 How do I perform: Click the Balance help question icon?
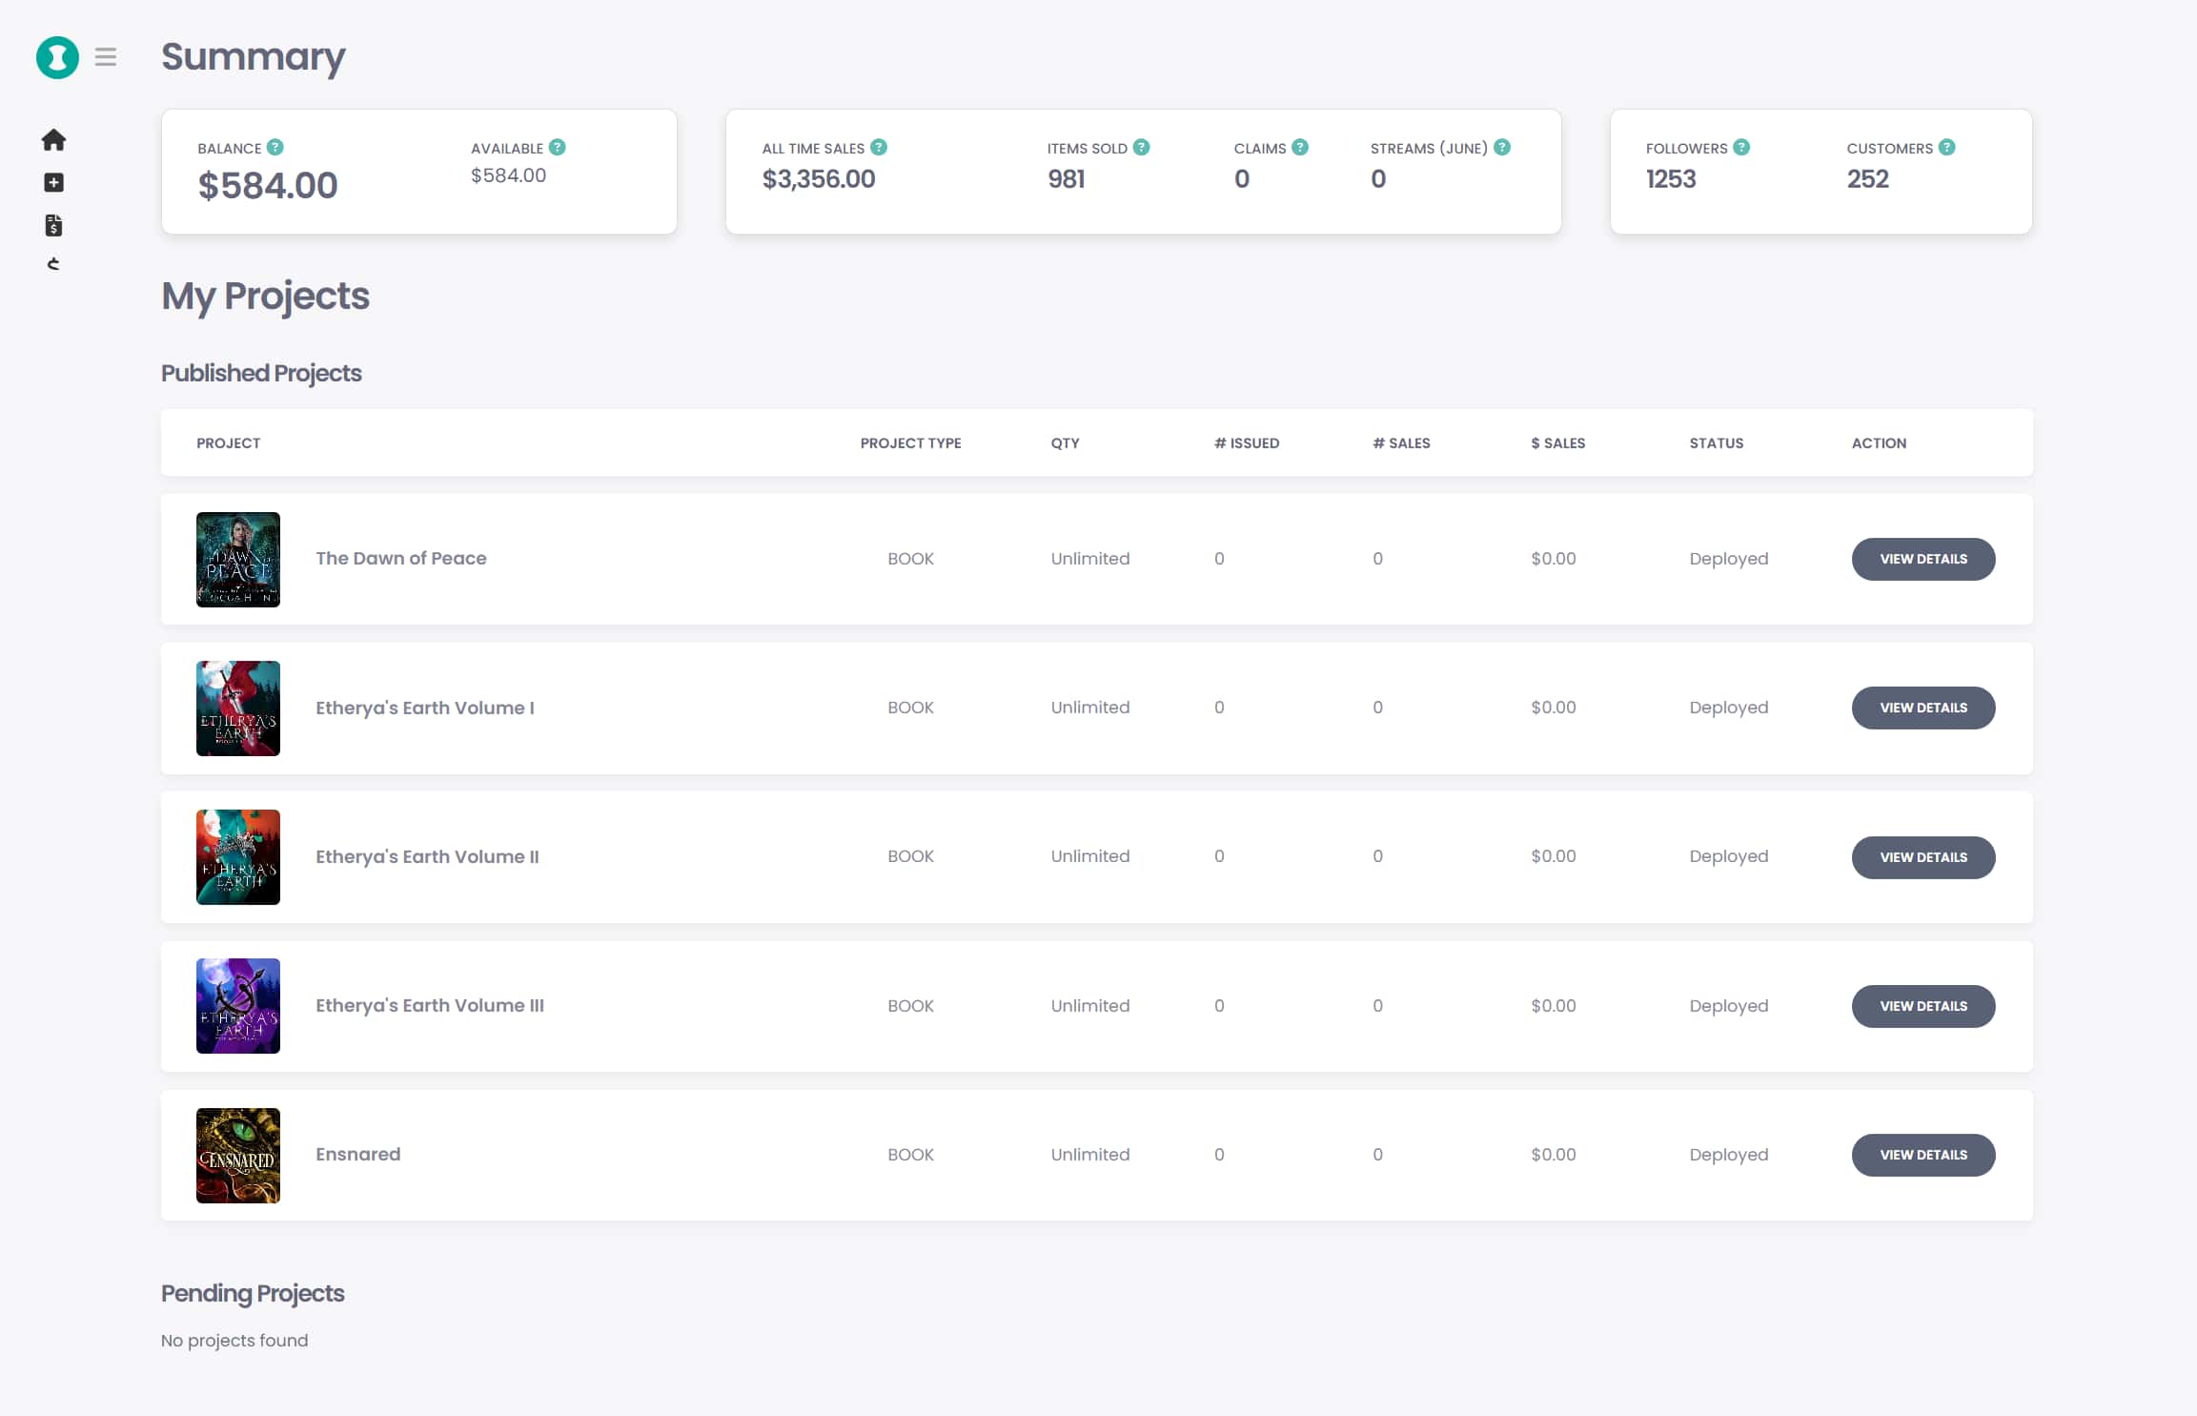(x=275, y=147)
